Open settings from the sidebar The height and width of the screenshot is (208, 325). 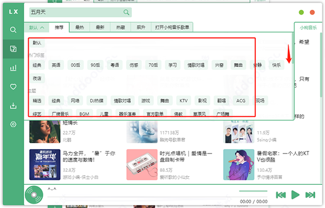[13, 124]
